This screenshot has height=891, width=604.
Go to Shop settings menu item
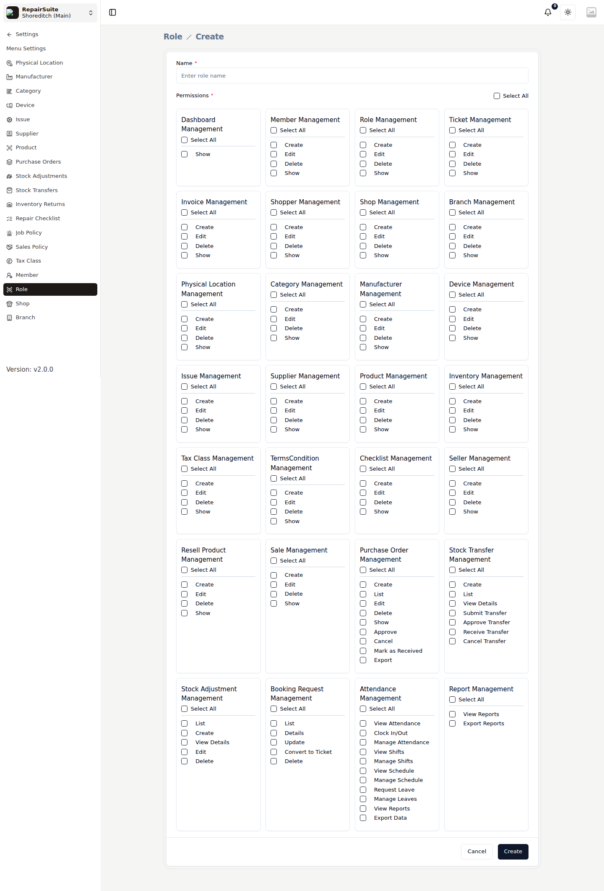point(50,304)
